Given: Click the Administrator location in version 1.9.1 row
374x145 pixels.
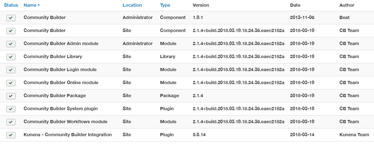Looking at the screenshot, I should click(x=137, y=18).
